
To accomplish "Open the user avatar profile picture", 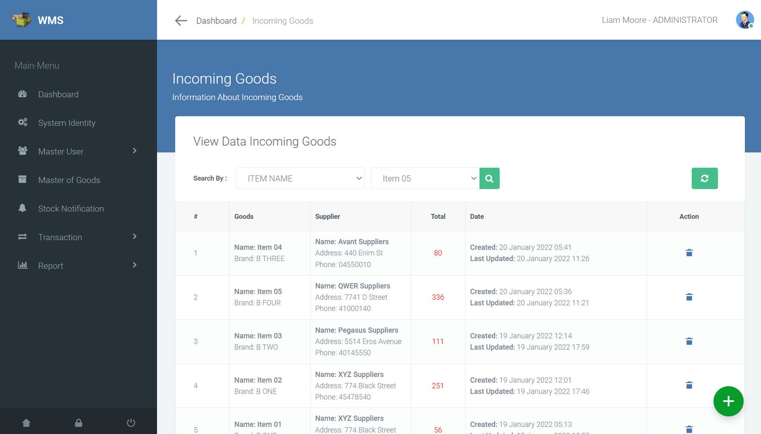I will click(744, 20).
